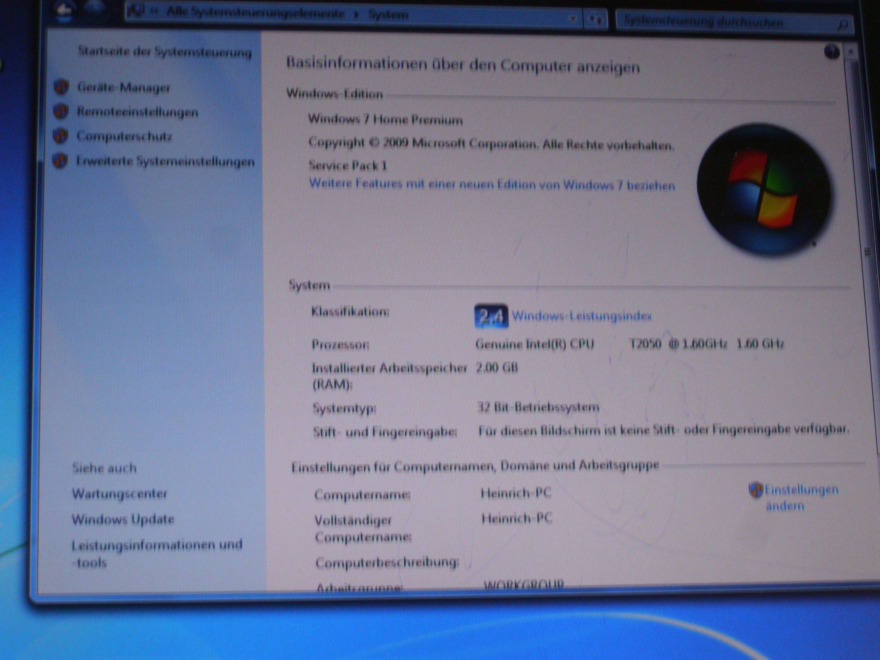Open Geräte-Manager link
The height and width of the screenshot is (660, 880).
click(124, 88)
